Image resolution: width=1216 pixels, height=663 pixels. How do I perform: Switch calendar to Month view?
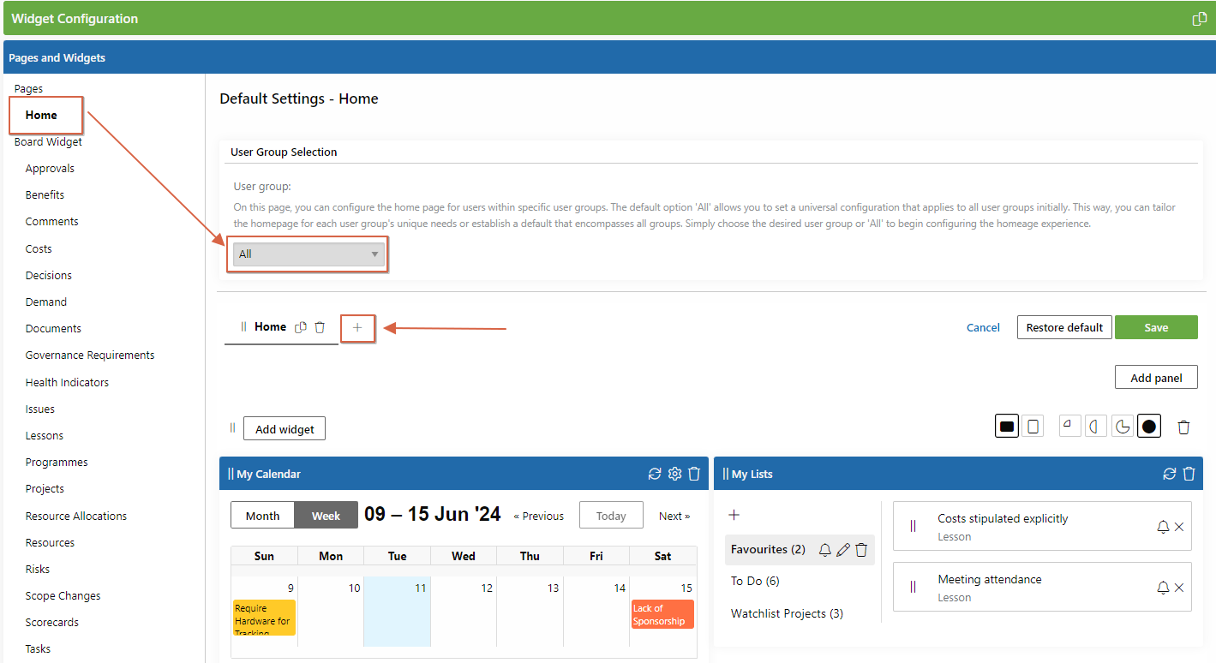point(262,515)
